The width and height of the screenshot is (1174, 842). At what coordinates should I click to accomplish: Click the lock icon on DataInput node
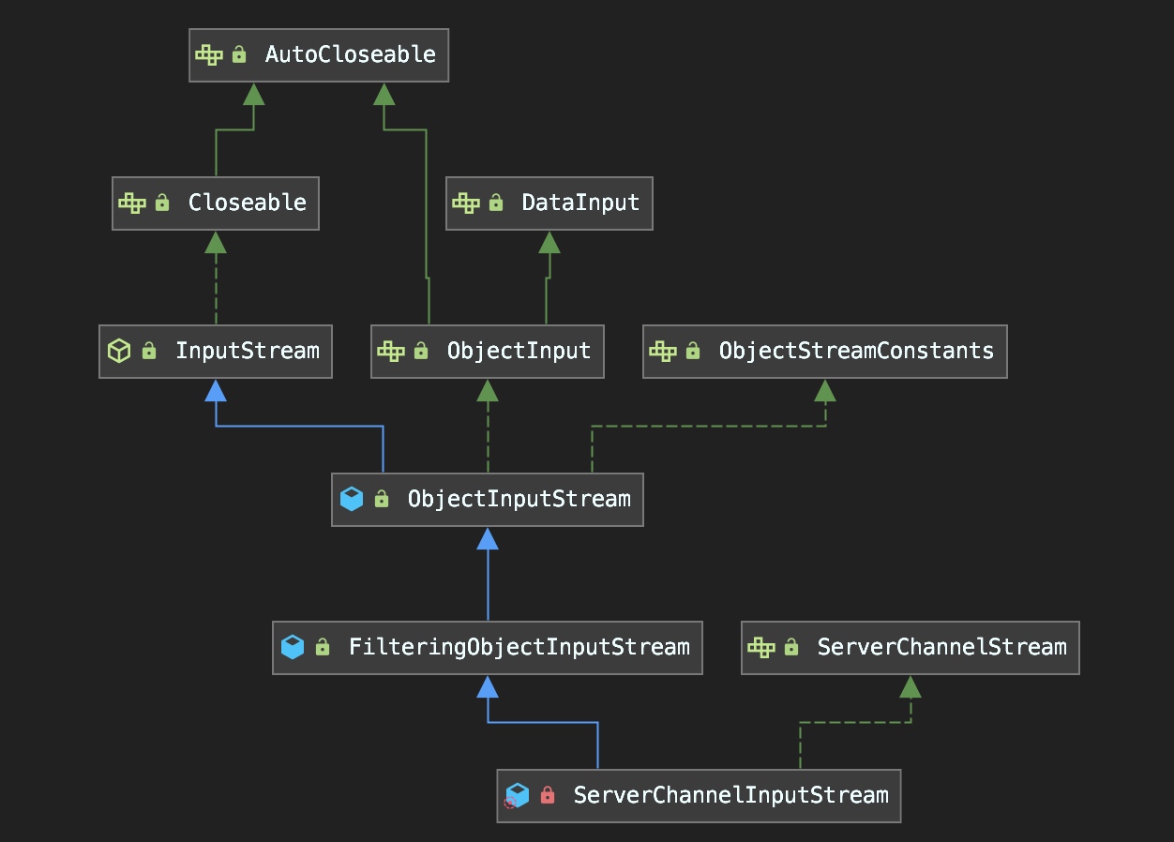496,203
